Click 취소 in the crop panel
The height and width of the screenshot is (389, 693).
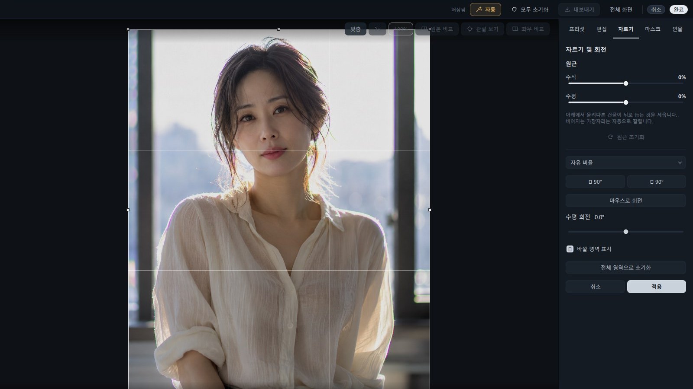coord(595,287)
